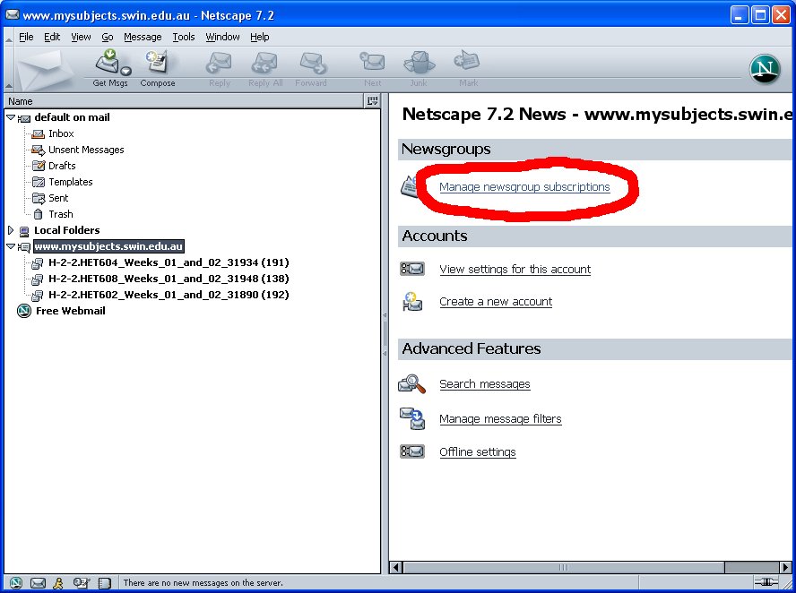Collapse the menu bar with its toolbar grippy

[x=9, y=37]
